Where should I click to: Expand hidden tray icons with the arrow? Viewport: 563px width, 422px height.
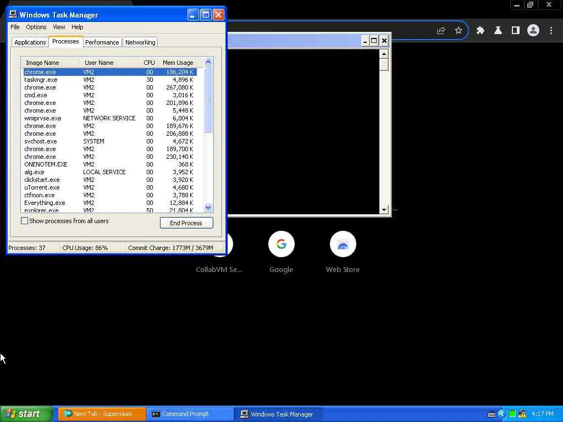[502, 414]
